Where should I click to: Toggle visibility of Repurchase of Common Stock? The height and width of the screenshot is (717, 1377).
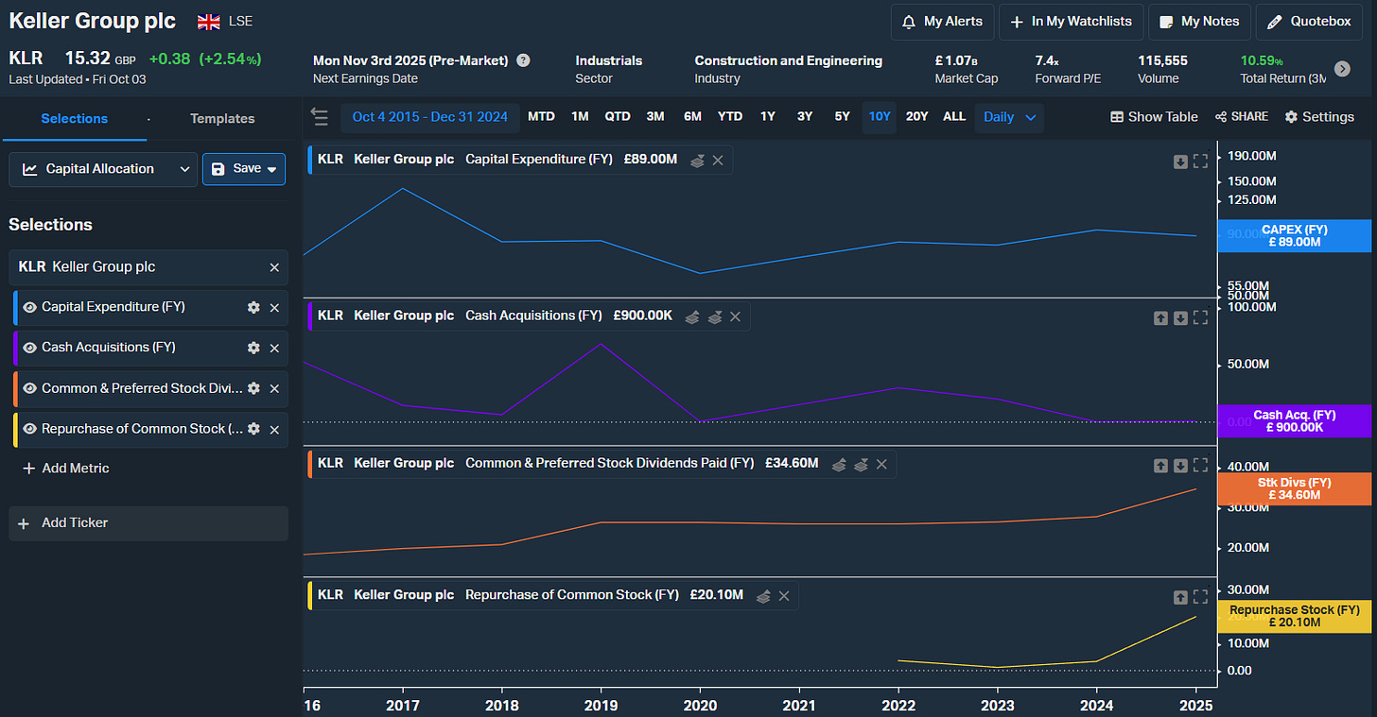click(x=30, y=429)
